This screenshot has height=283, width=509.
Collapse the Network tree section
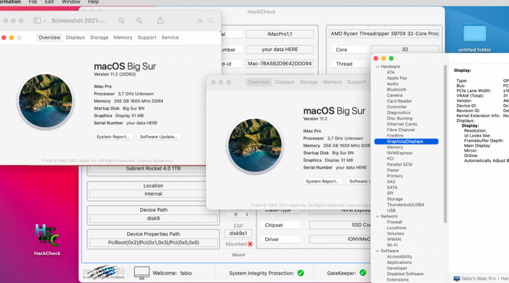click(x=377, y=216)
